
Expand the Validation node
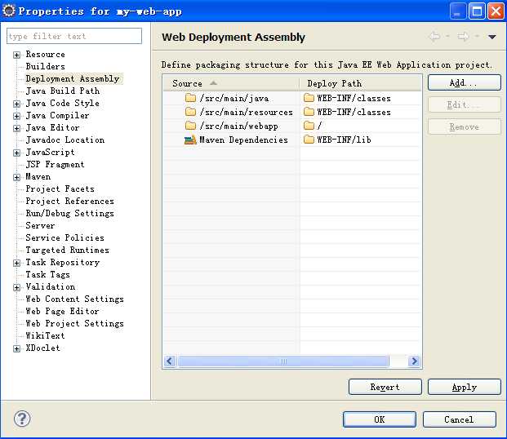17,287
